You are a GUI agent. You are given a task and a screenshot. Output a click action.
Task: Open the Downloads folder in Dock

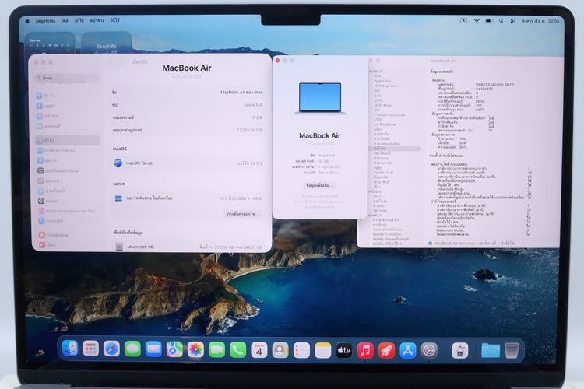pos(490,351)
